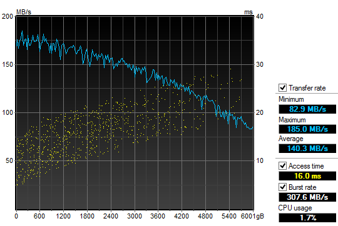Viewport: 338px width, 226px height.
Task: Select the Minimum value 82.9 MB/s
Action: 307,109
